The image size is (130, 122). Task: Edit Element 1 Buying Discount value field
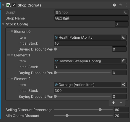click(119, 73)
